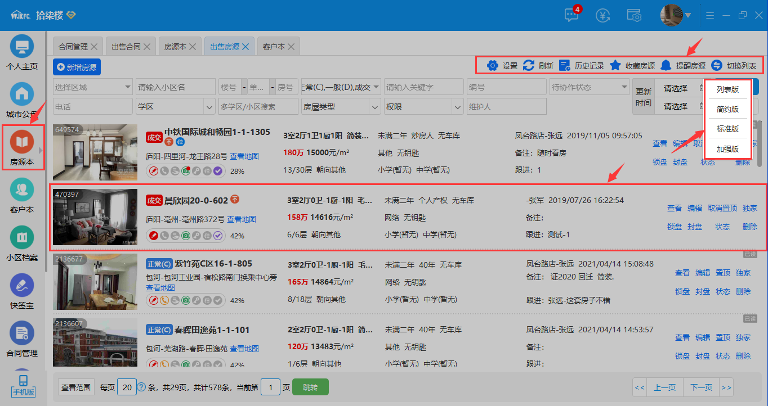This screenshot has width=768, height=406.
Task: Click the 查看范围 button
Action: tap(76, 387)
